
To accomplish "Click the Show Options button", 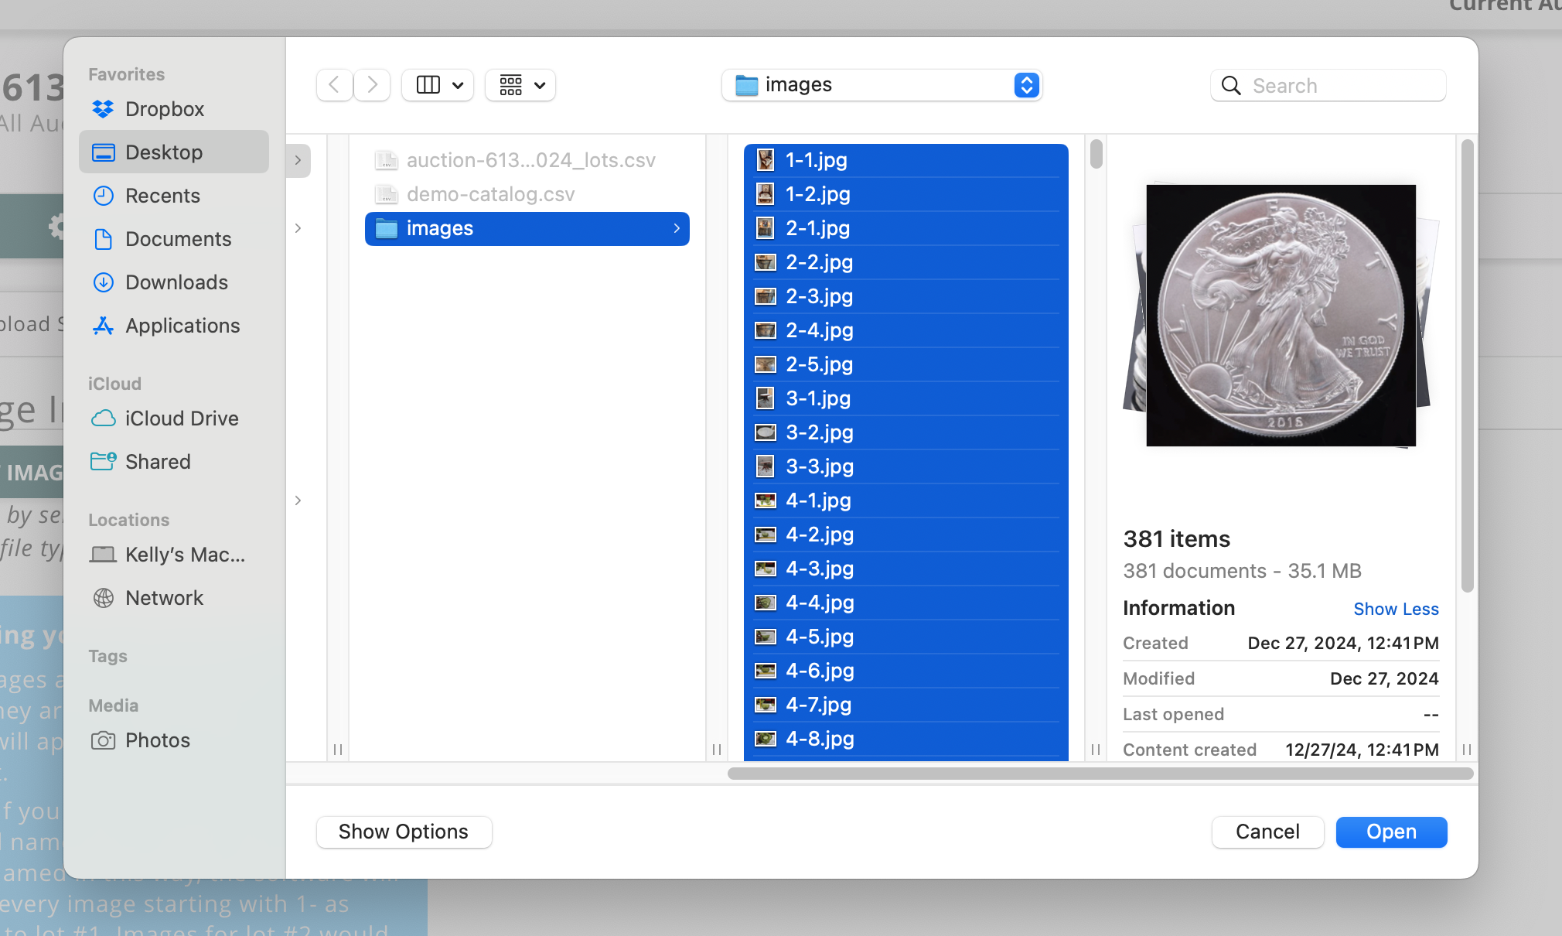I will [x=403, y=832].
